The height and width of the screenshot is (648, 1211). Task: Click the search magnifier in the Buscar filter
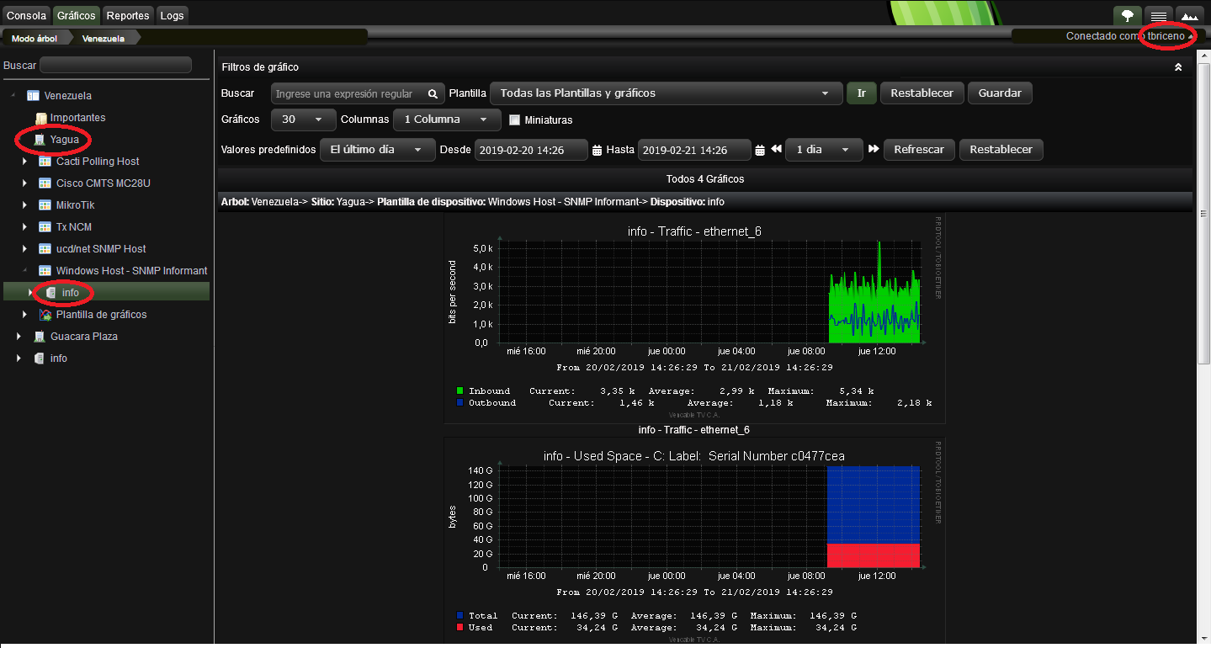(433, 93)
